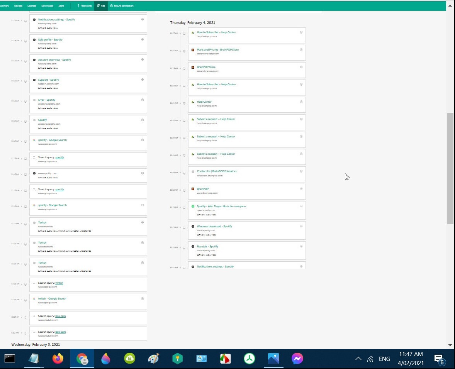The width and height of the screenshot is (455, 369).
Task: Click Wednesday, February 3, 2021 heading
Action: click(36, 345)
